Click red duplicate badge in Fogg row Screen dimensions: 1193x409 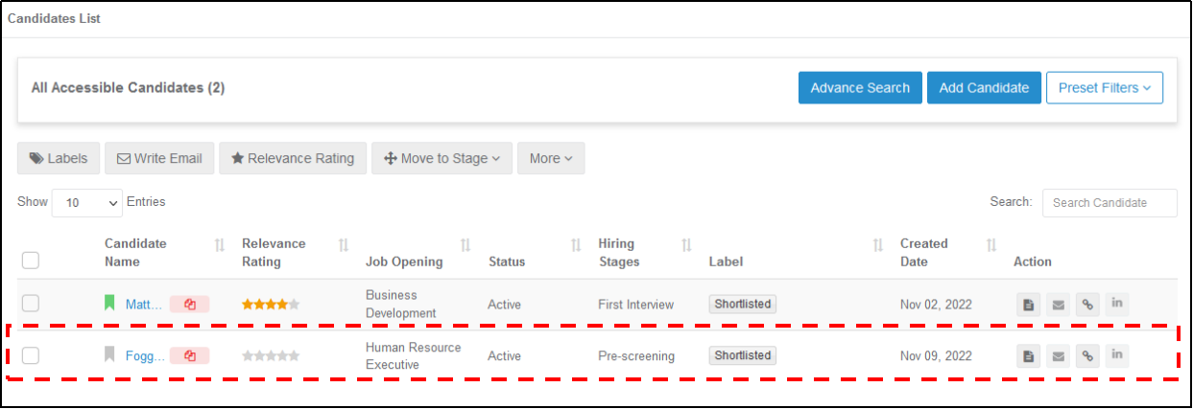click(x=190, y=355)
